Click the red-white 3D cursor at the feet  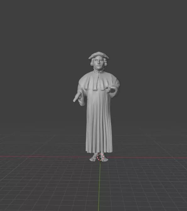(x=100, y=157)
